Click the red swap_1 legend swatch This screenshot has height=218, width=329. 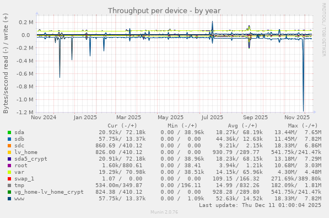[9, 179]
